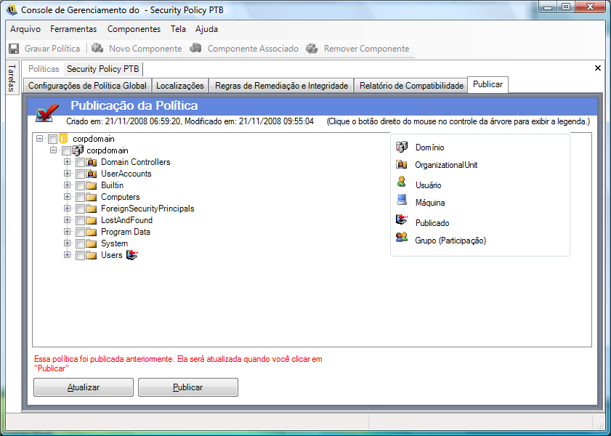Check the Computers checkbox

(80, 197)
